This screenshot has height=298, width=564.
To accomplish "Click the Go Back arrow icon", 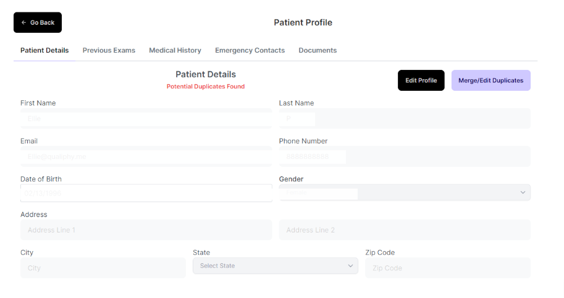I will tap(23, 23).
